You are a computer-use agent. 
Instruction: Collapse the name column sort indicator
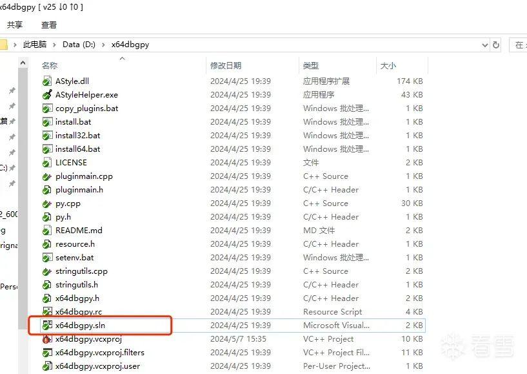[123, 59]
